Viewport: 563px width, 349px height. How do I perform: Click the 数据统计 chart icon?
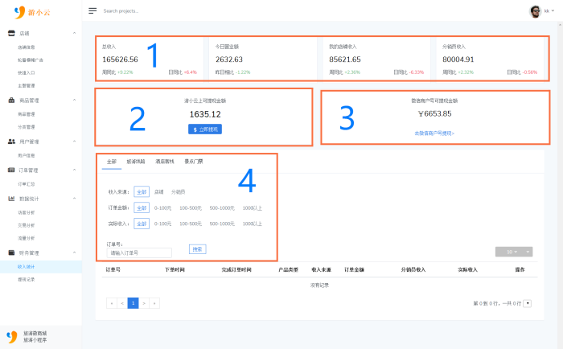coord(11,198)
